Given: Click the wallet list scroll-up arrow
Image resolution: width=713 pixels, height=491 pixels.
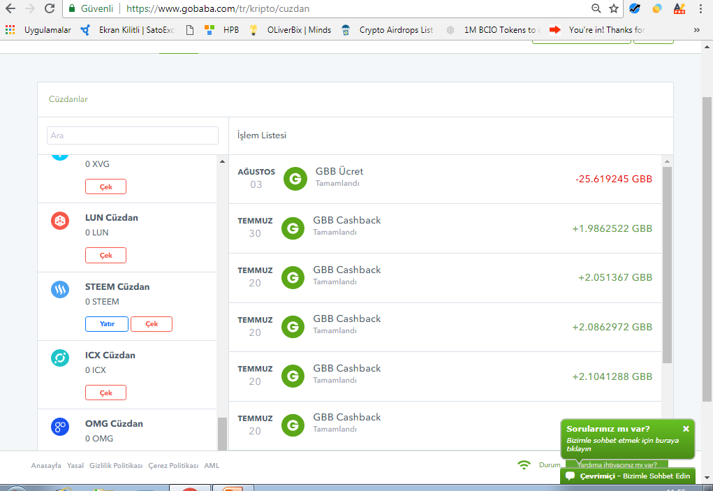Looking at the screenshot, I should coord(222,161).
